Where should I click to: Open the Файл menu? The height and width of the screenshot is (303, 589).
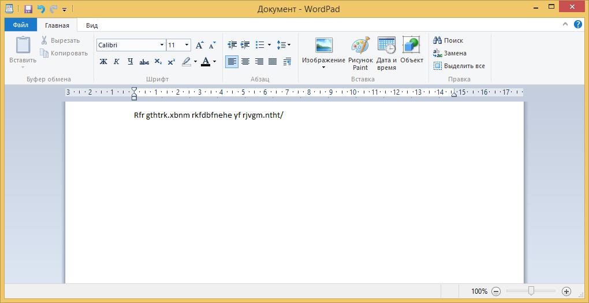[x=21, y=25]
